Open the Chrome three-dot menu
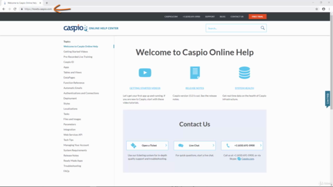 (329, 9)
